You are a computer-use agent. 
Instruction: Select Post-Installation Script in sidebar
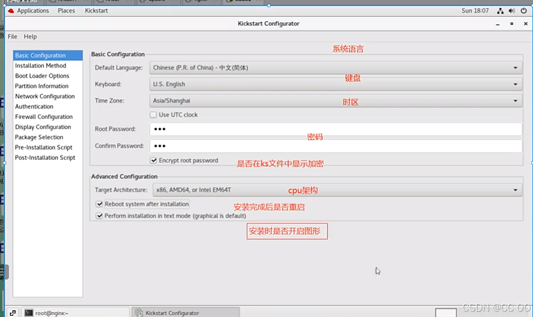pyautogui.click(x=48, y=158)
